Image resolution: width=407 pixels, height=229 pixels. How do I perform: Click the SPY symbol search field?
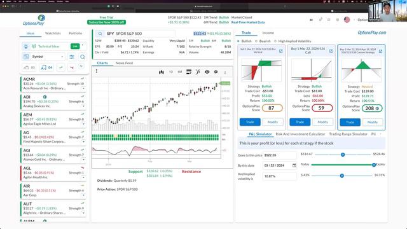click(135, 34)
